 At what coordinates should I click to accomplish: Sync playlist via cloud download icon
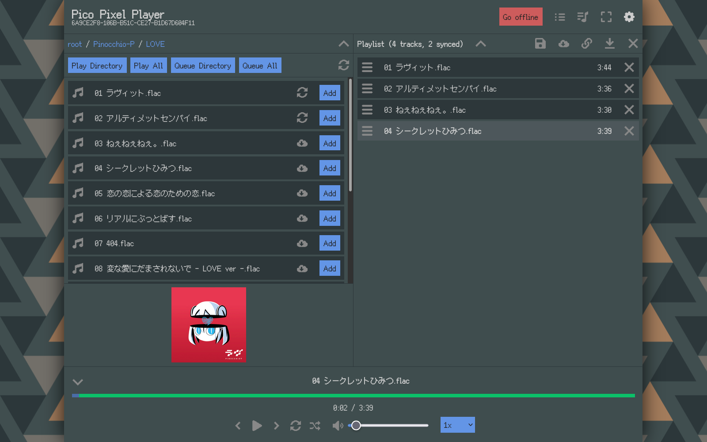click(x=563, y=43)
